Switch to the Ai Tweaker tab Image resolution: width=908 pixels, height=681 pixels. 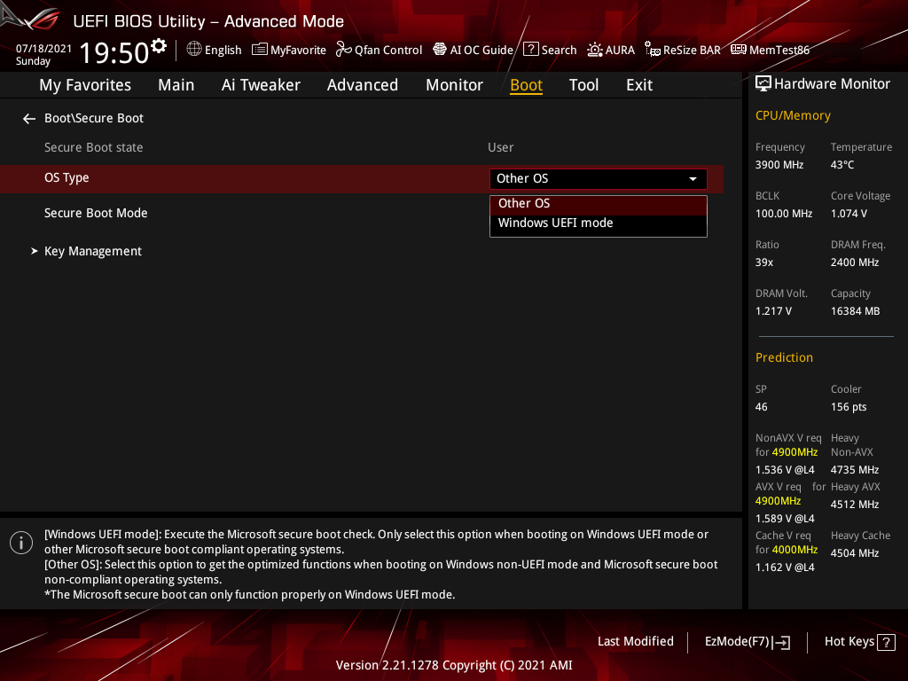(261, 84)
